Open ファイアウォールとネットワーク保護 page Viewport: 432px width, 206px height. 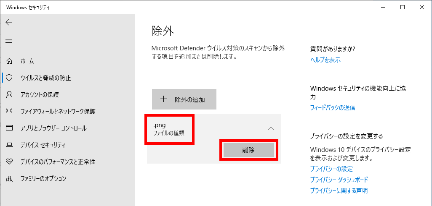click(58, 112)
